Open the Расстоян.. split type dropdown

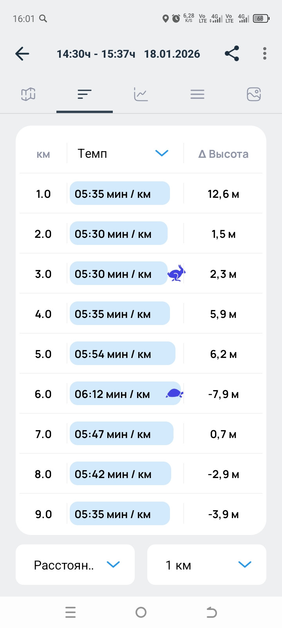75,564
